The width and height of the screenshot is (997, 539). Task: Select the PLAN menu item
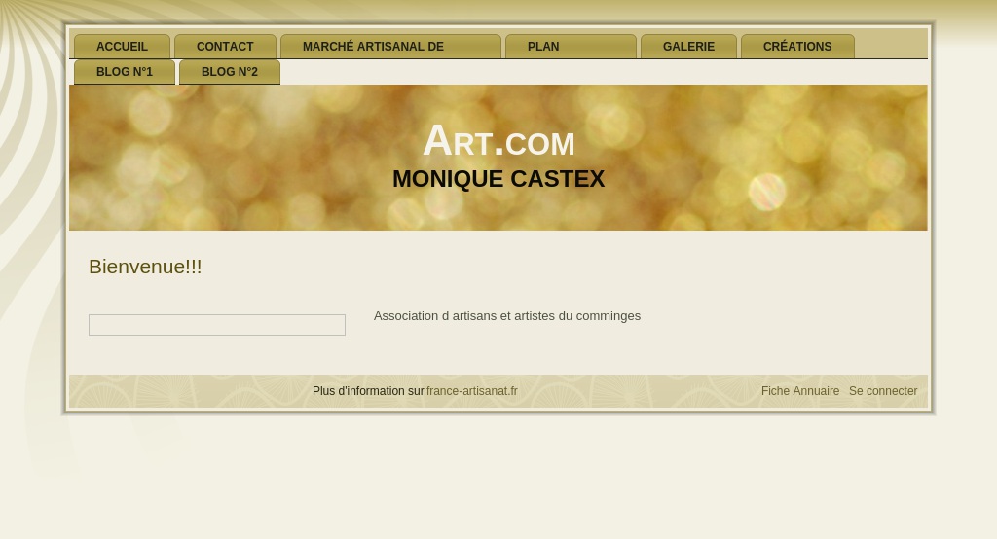pyautogui.click(x=571, y=47)
